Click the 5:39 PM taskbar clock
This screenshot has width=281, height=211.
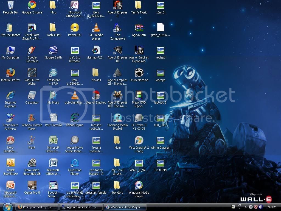pos(271,207)
